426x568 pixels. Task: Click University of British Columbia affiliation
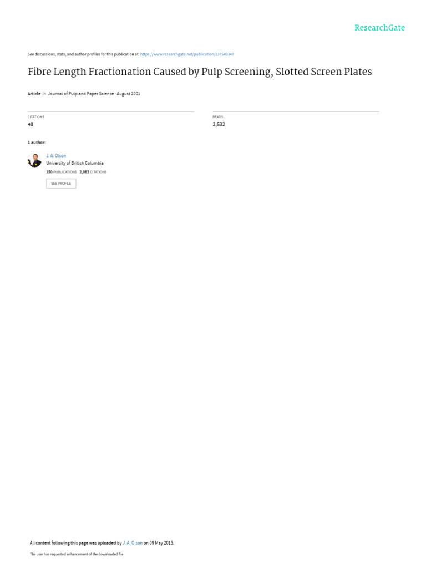(x=75, y=163)
